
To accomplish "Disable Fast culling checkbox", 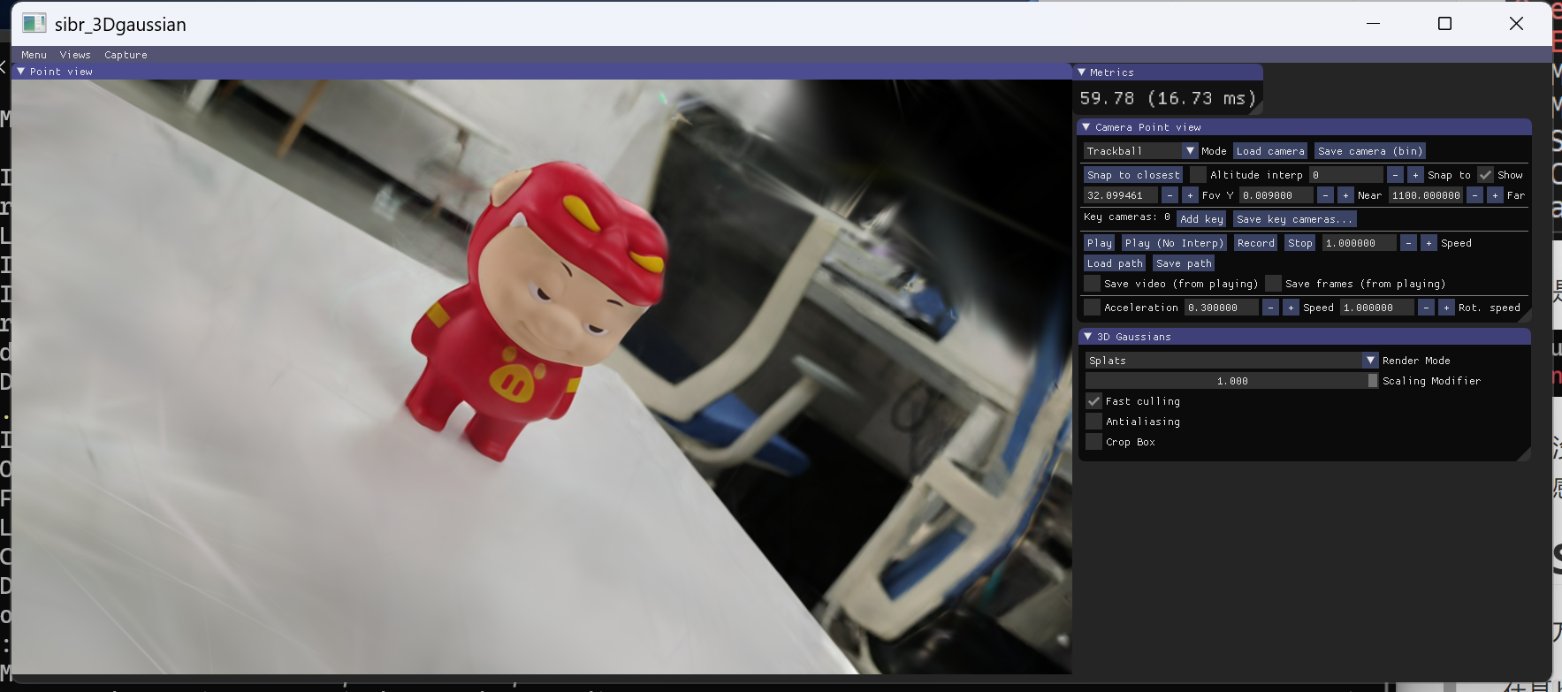I will 1093,401.
